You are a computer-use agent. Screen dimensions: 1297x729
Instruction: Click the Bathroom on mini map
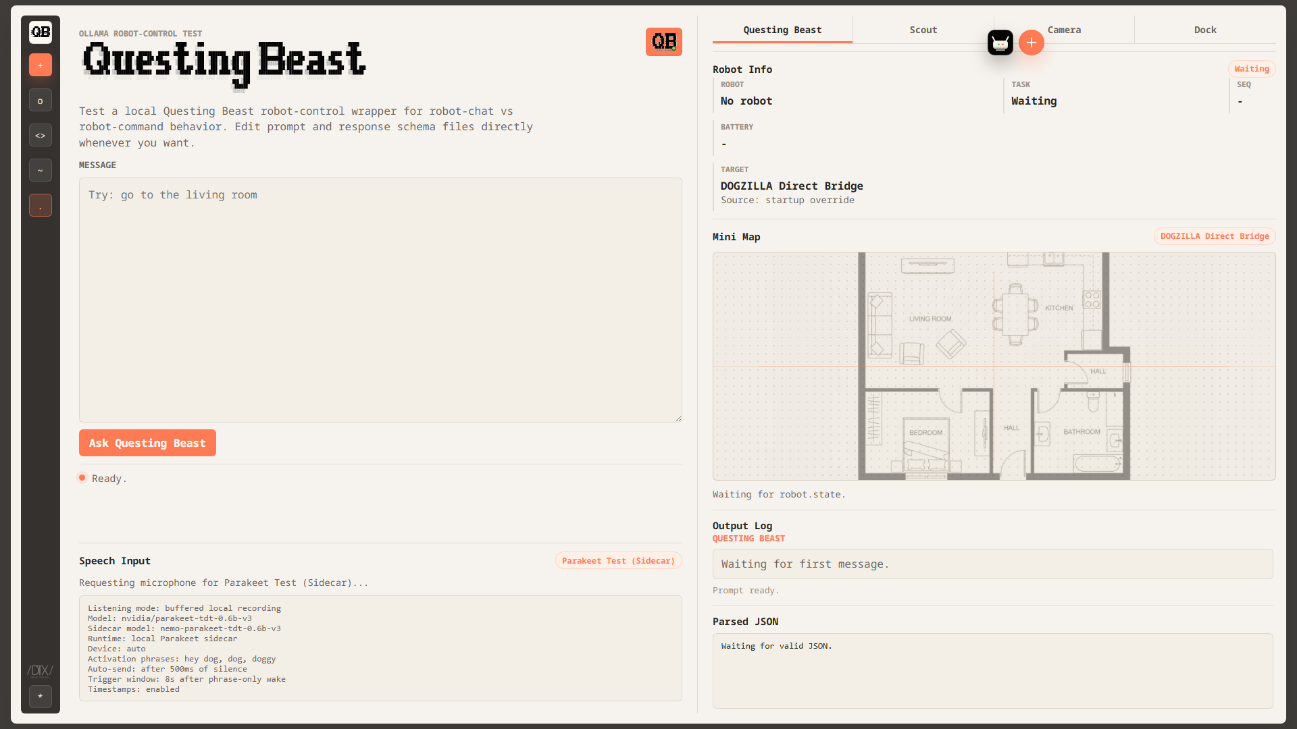1082,432
